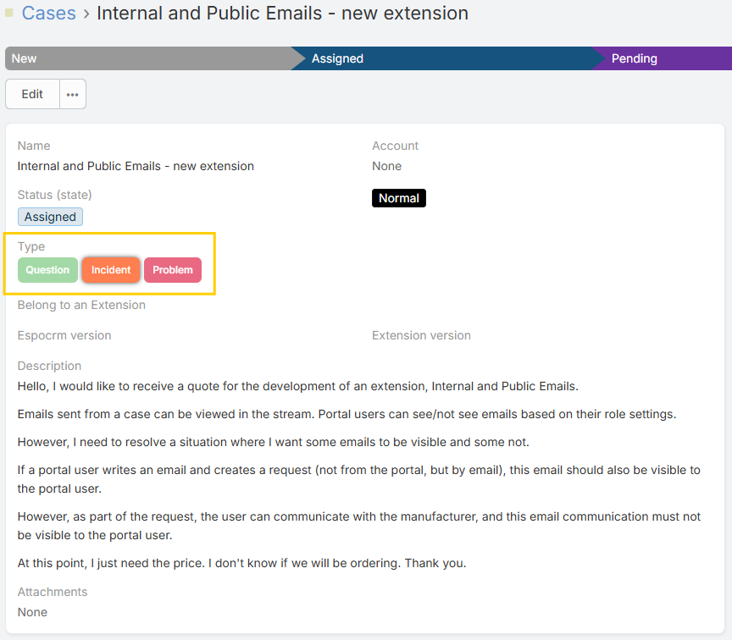Click the Cases module icon in breadcrumb
The width and height of the screenshot is (732, 640).
click(9, 13)
